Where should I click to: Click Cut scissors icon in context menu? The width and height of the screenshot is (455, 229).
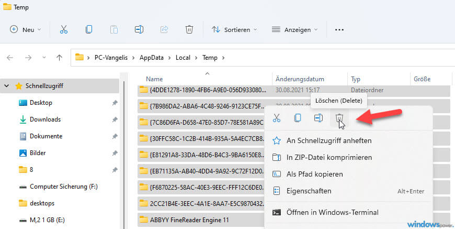coord(277,118)
